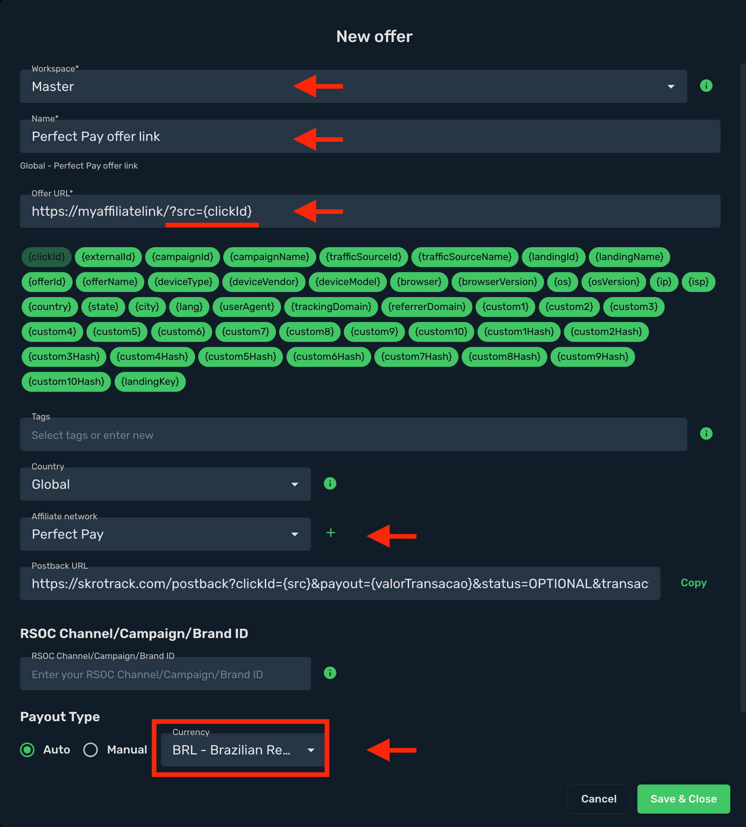Click the Offer URL input field
Screen dimensions: 746x827
click(370, 211)
